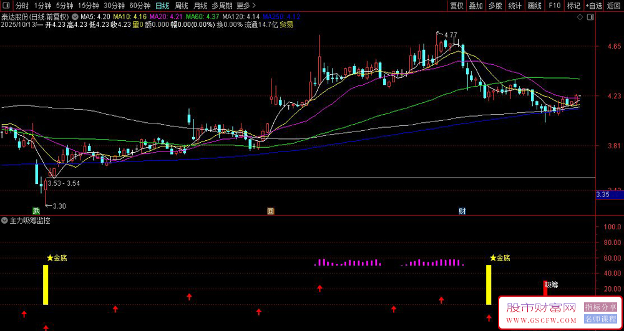624x331 pixels.
Task: Open F10 company information
Action: pyautogui.click(x=554, y=6)
